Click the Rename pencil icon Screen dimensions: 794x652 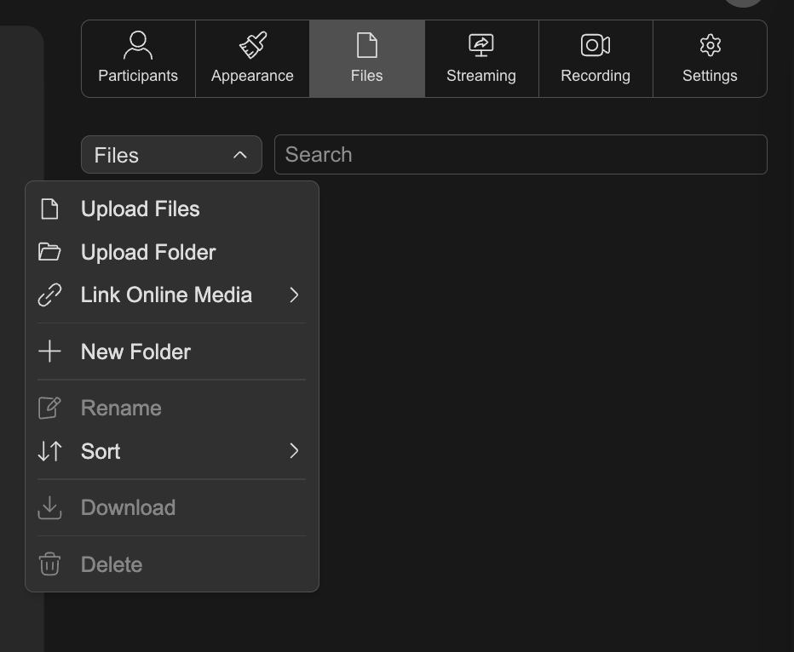tap(49, 408)
